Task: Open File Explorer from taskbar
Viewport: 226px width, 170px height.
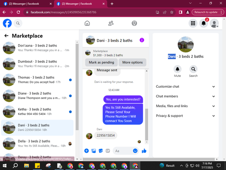Action: point(26,165)
